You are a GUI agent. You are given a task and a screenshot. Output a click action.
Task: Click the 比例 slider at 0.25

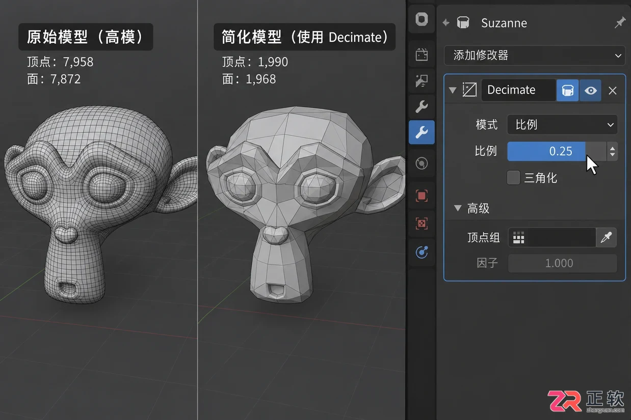[557, 151]
